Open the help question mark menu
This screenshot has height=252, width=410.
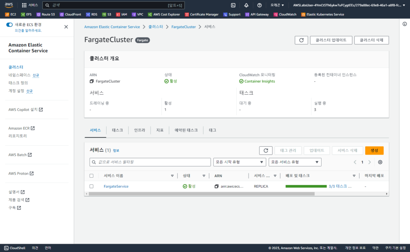pos(259,5)
